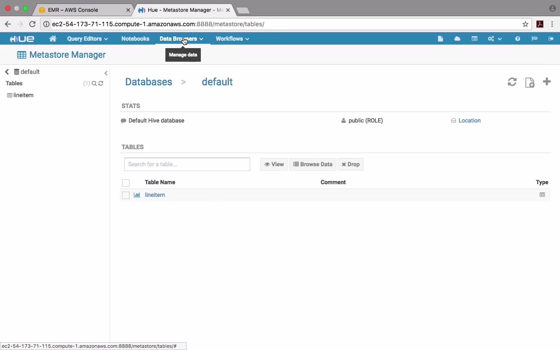Click the browser Back arrow
The width and height of the screenshot is (560, 350).
point(8,24)
